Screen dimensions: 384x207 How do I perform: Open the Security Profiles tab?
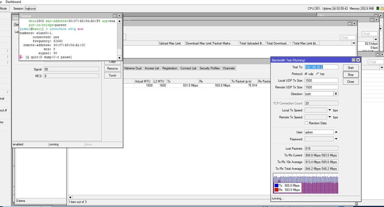209,68
